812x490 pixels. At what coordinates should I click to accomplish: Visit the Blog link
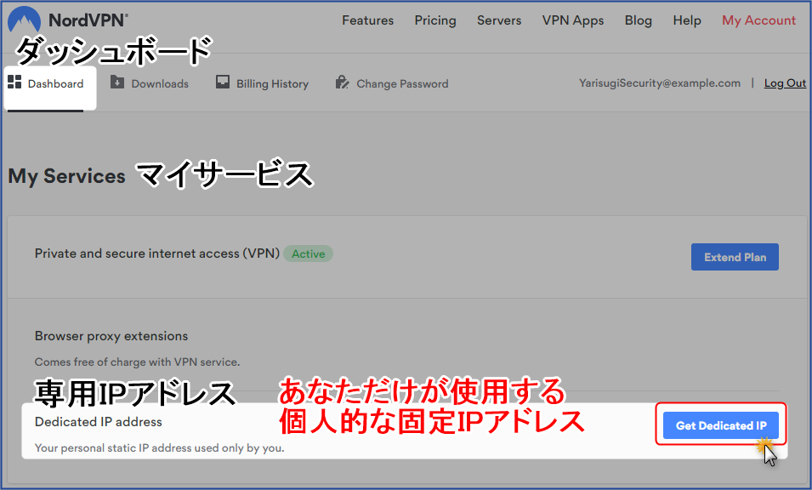(638, 20)
